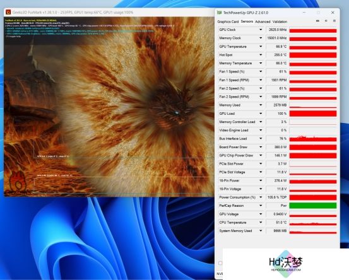The image size is (349, 280).
Task: Switch to the Graphics Card tab
Action: click(228, 21)
